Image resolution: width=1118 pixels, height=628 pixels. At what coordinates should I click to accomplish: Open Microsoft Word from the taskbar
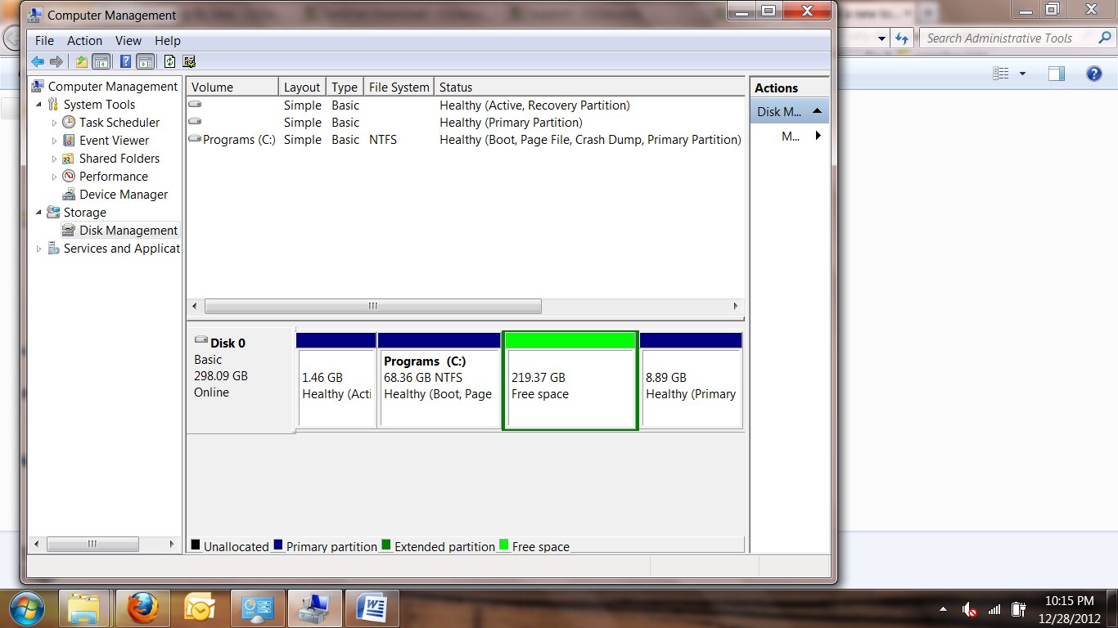(372, 608)
